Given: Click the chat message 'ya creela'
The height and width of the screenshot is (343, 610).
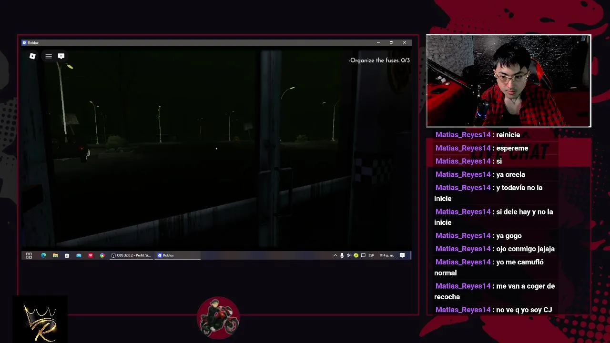Looking at the screenshot, I should click(510, 174).
